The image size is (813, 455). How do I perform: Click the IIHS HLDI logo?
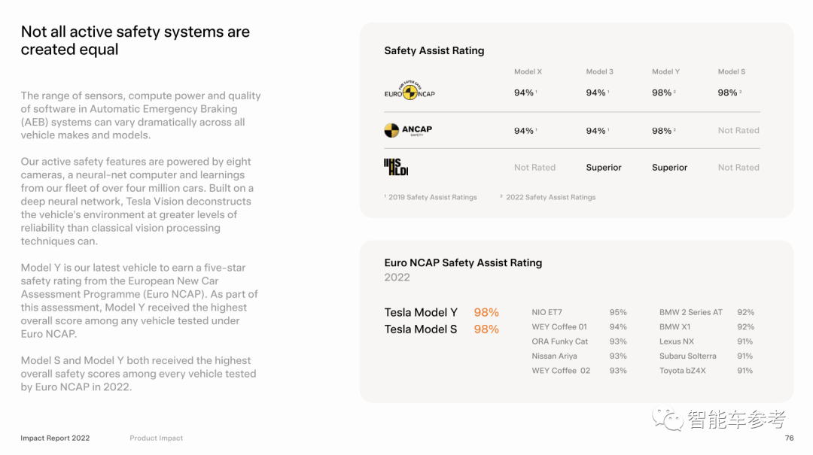pyautogui.click(x=395, y=167)
